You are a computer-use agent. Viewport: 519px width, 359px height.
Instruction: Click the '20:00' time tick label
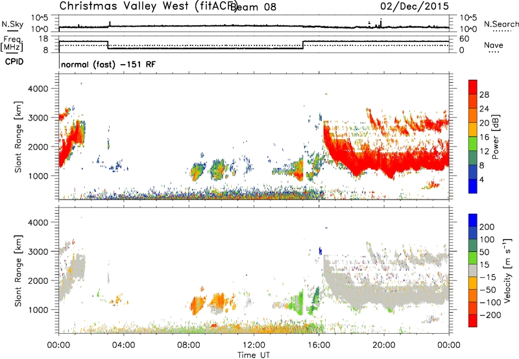tap(384, 345)
